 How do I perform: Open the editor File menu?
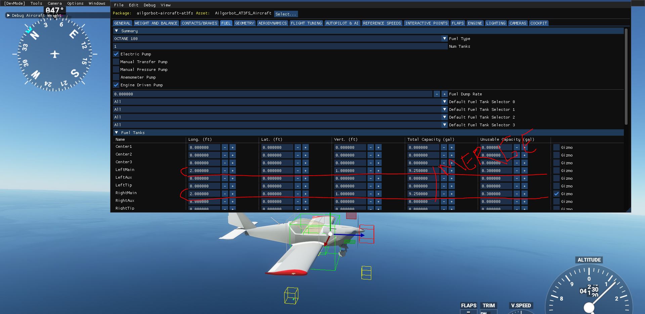[x=119, y=5]
